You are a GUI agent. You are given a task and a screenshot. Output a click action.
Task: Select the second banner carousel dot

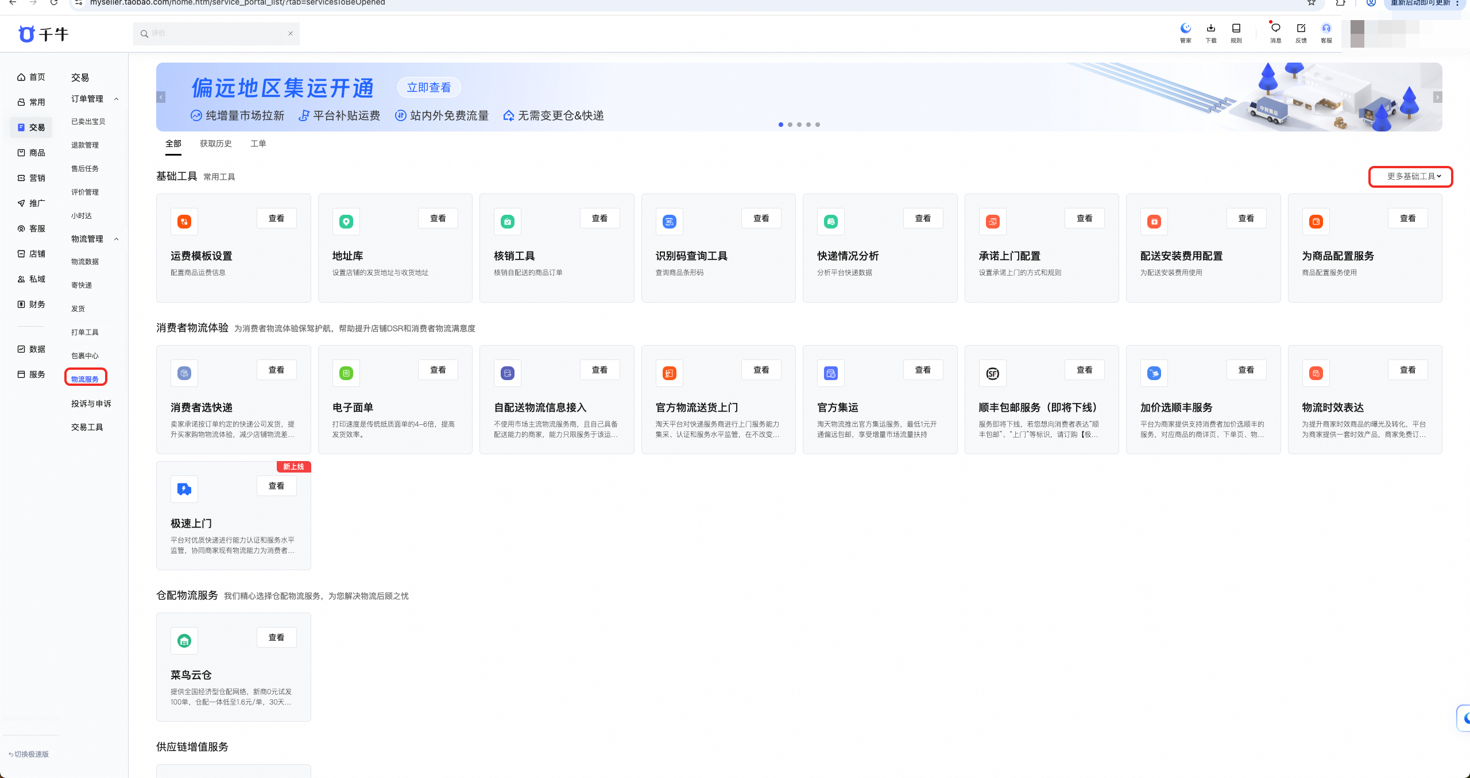tap(790, 125)
